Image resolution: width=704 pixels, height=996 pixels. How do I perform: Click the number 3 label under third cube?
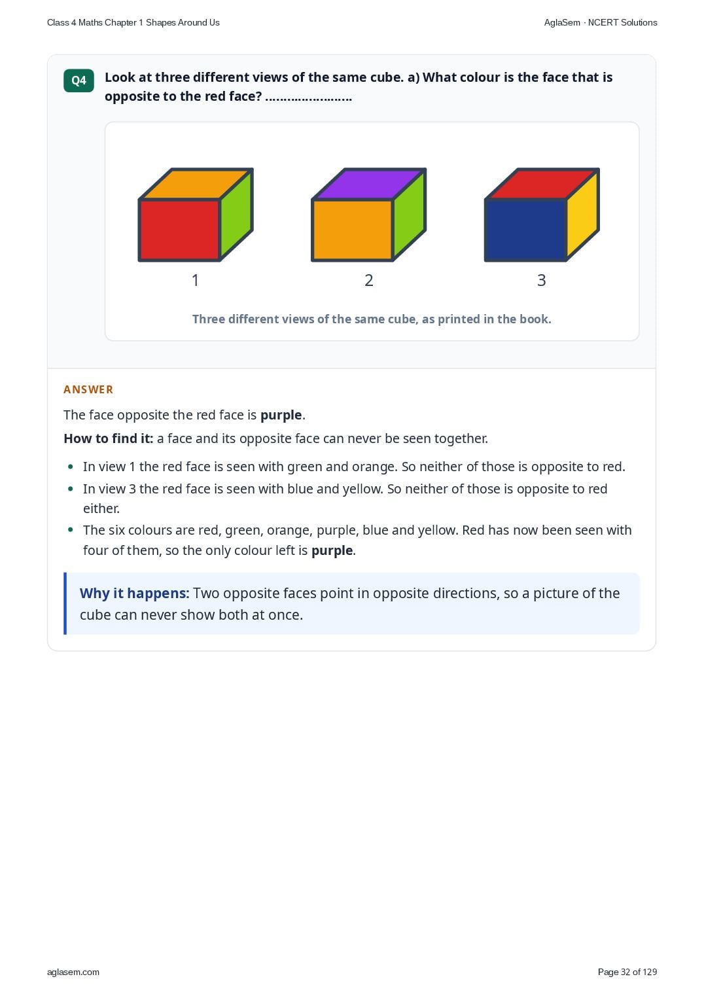tap(542, 280)
